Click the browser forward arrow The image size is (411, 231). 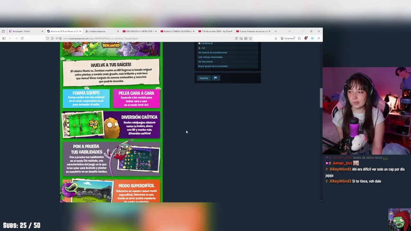[x=16, y=38]
